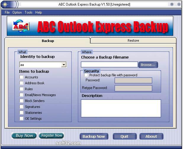The width and height of the screenshot is (183, 149).
Task: Tick the Rules checkbox
Action: click(22, 89)
